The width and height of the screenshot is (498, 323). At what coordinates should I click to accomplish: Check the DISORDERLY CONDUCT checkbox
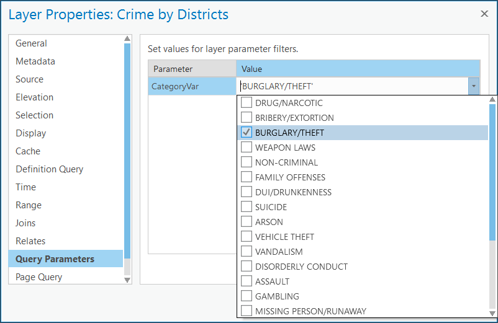(x=247, y=267)
